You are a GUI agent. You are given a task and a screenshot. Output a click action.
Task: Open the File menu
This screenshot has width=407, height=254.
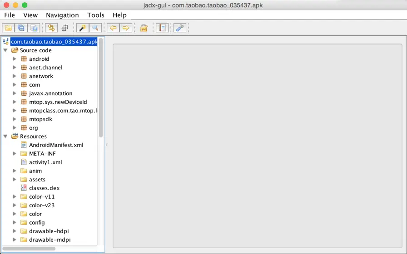point(10,15)
